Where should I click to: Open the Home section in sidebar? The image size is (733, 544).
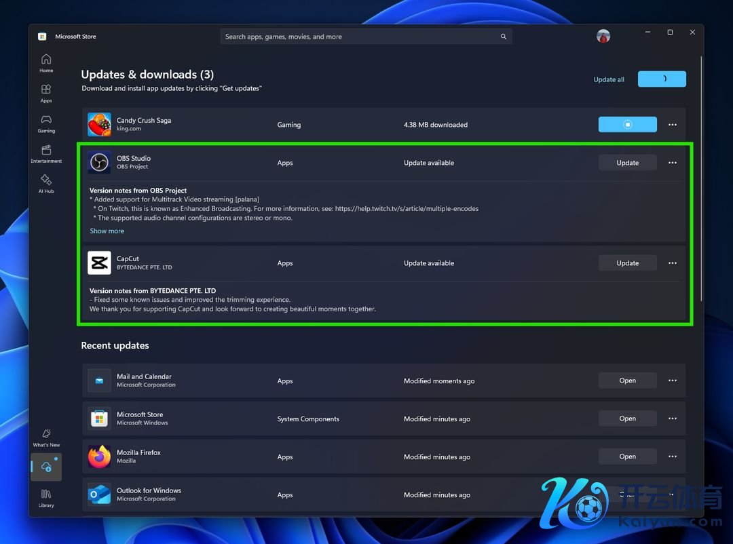point(46,63)
